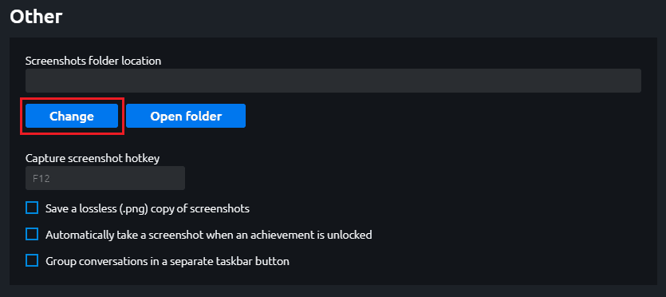Click the empty folder path box under Screenshots folder location
Image resolution: width=666 pixels, height=297 pixels.
(333, 81)
